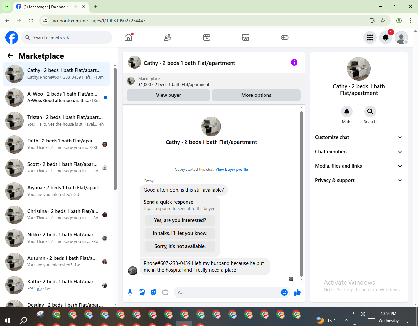Open a new browser tab
Viewport: 418px width, 326px height.
click(x=95, y=7)
